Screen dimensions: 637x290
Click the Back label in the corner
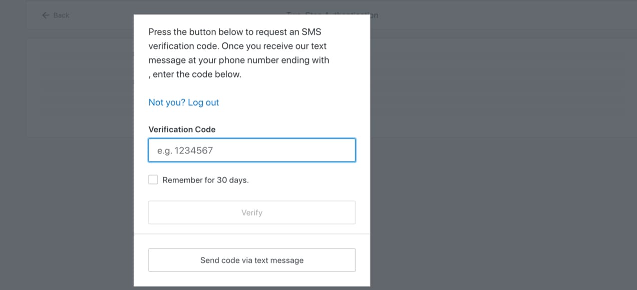[x=60, y=15]
